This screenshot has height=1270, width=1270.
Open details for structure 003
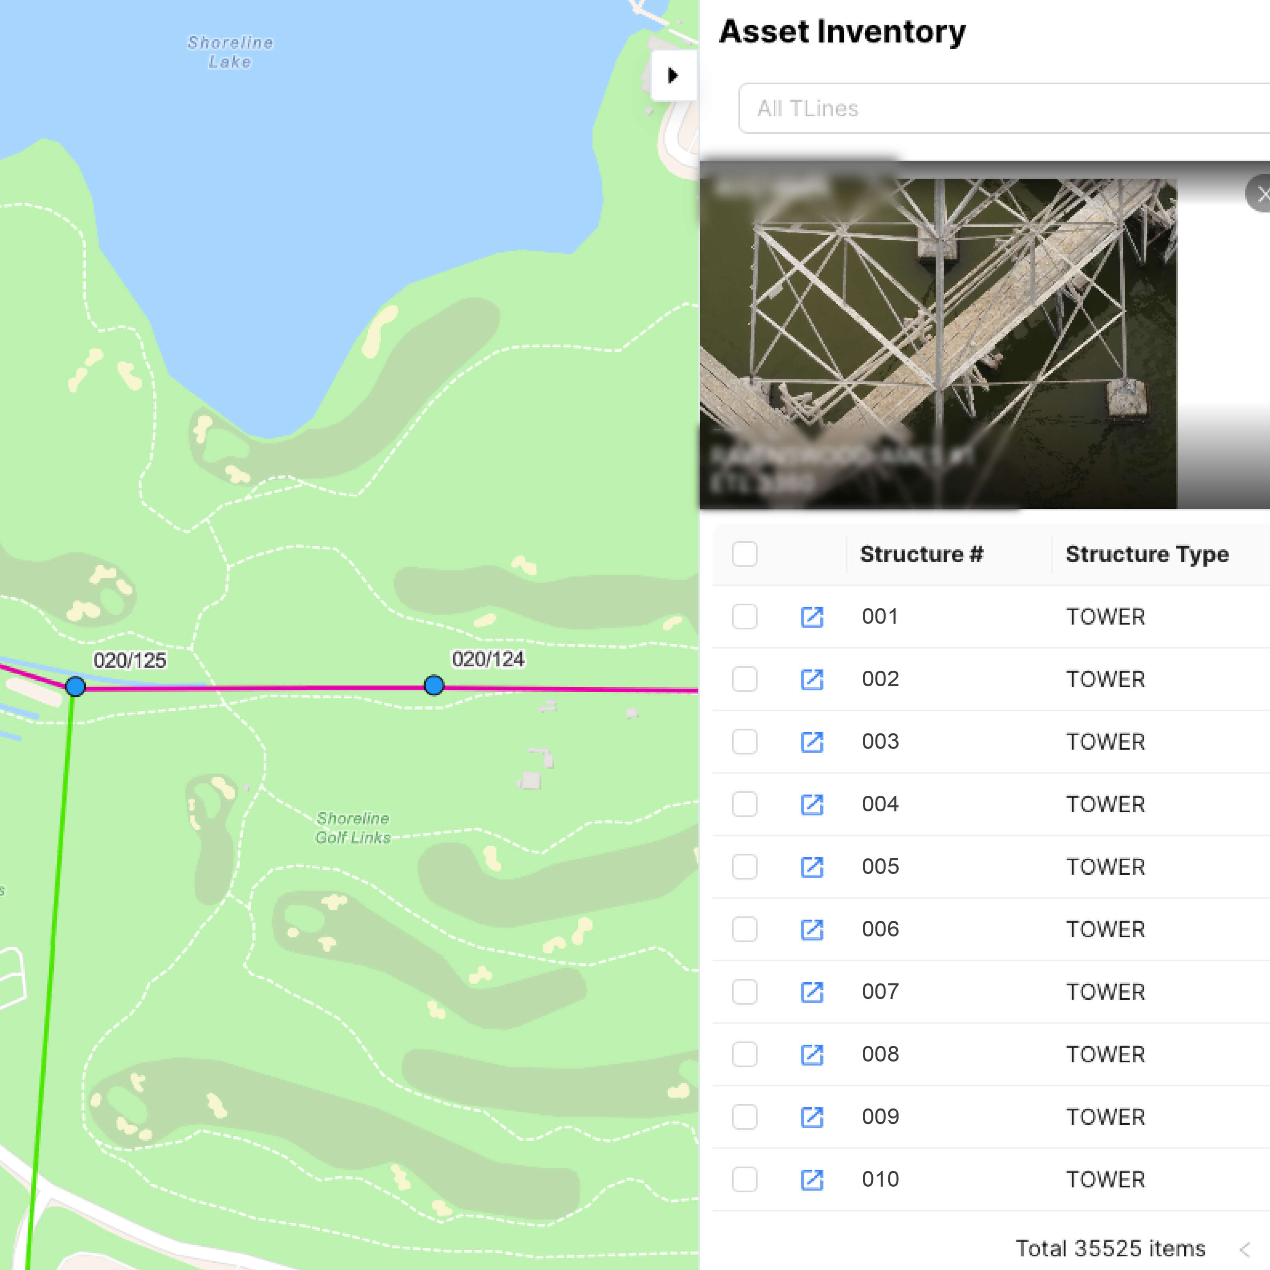(x=812, y=742)
